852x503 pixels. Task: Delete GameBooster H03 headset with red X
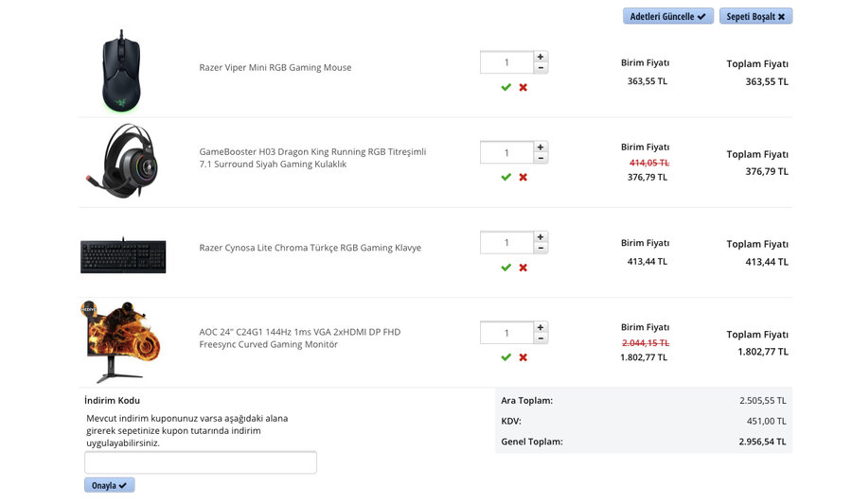pos(523,177)
